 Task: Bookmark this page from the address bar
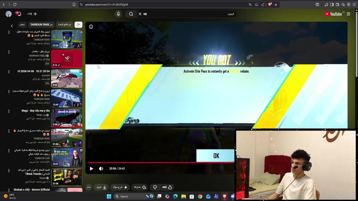[x=74, y=4]
